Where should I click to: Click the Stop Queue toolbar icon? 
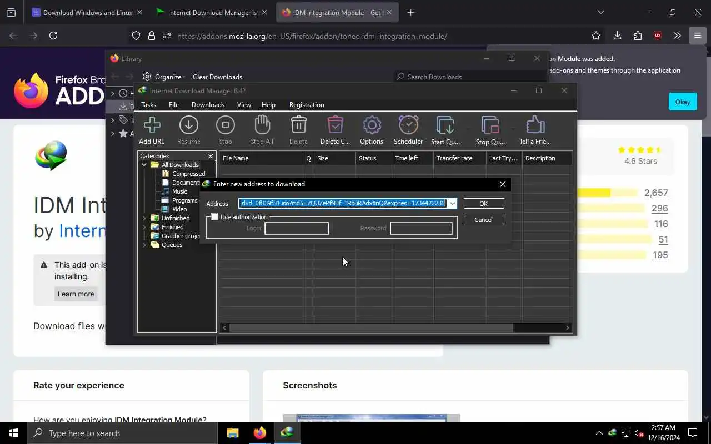pos(490,130)
